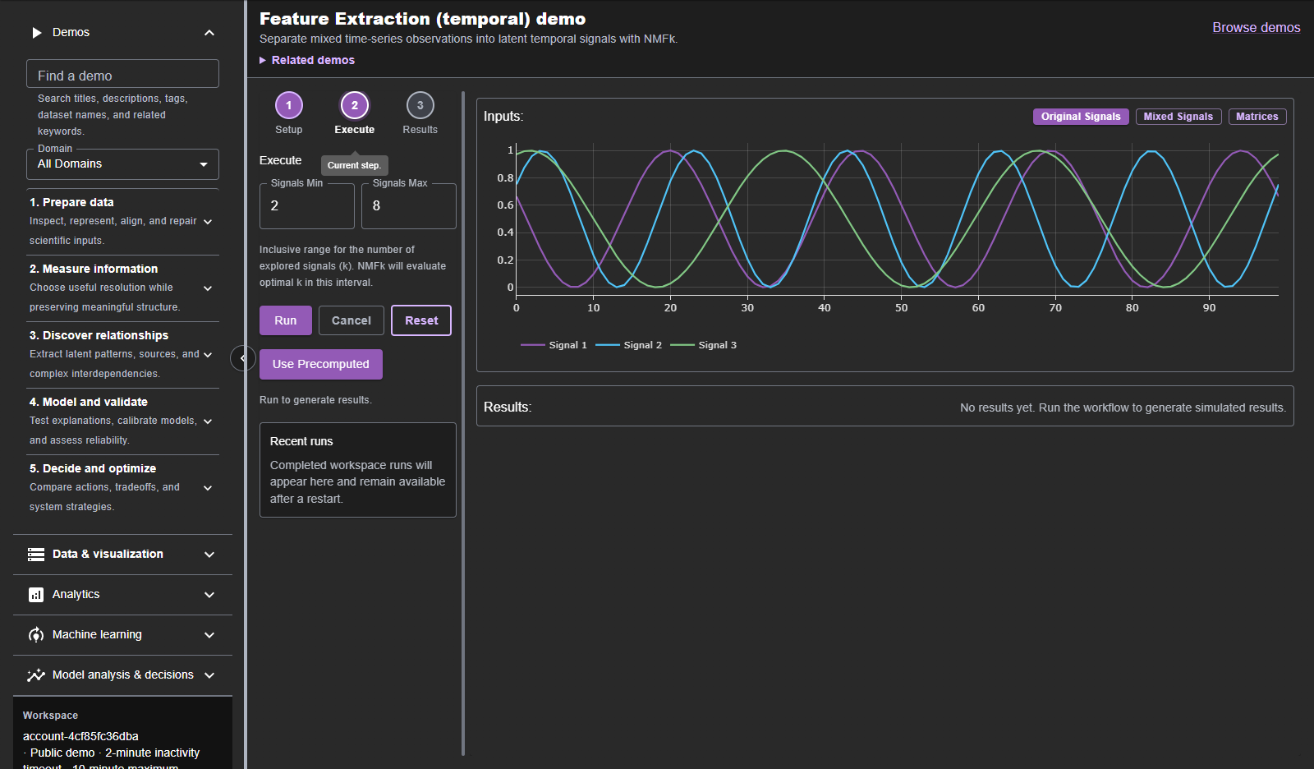The image size is (1314, 769).
Task: Collapse the Demos section chevron
Action: click(x=209, y=33)
